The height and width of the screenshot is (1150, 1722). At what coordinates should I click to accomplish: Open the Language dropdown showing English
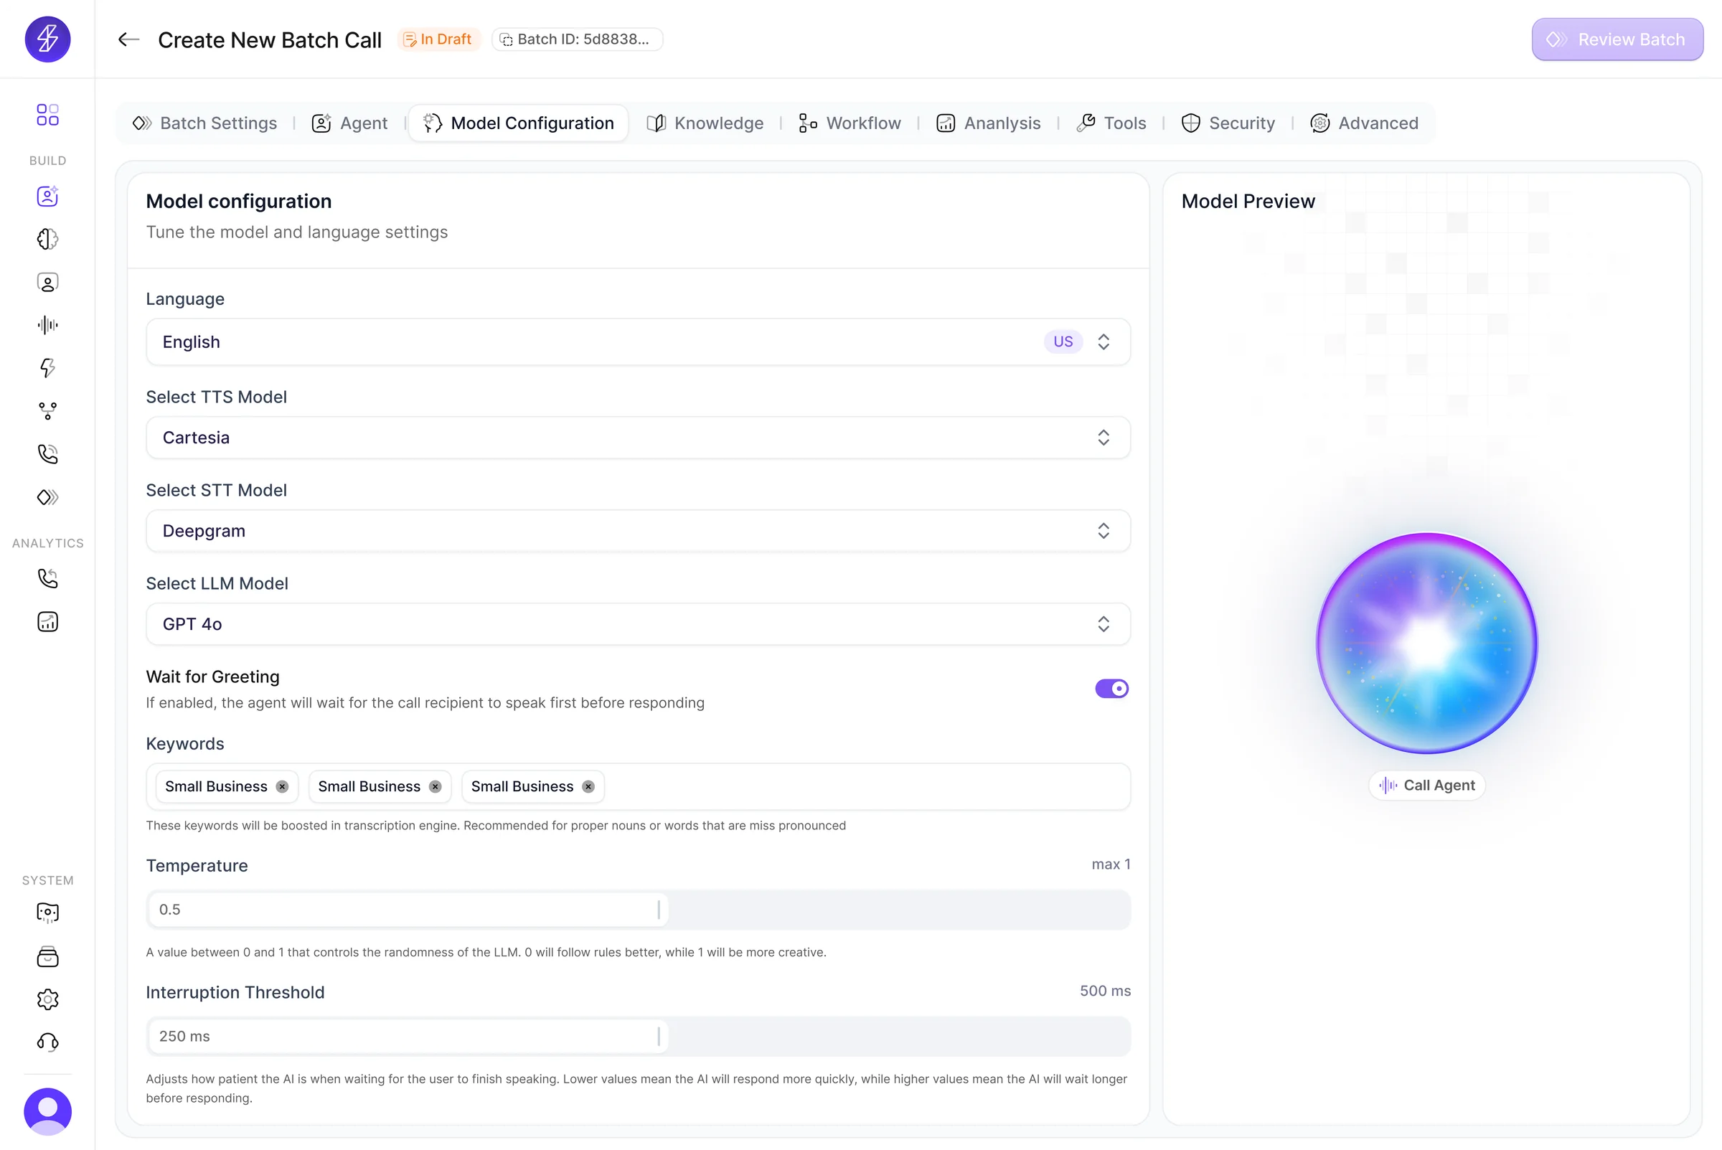coord(637,341)
